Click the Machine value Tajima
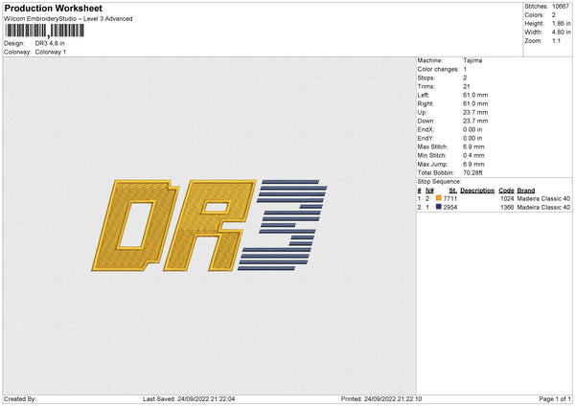 [472, 60]
